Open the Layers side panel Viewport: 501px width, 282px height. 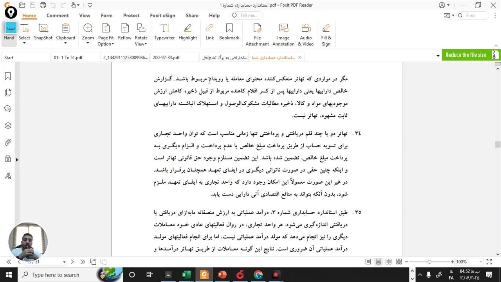[8, 126]
